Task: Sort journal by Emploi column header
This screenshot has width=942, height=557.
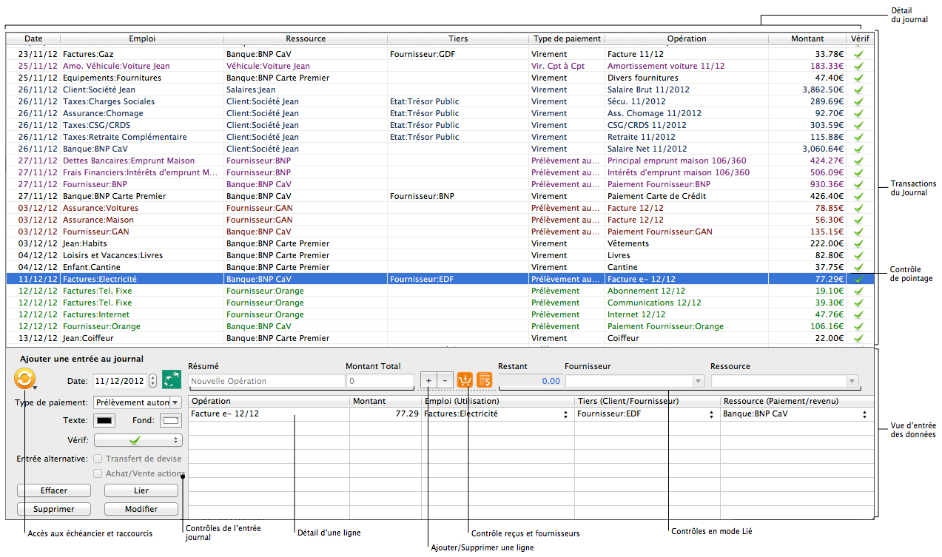Action: point(142,38)
